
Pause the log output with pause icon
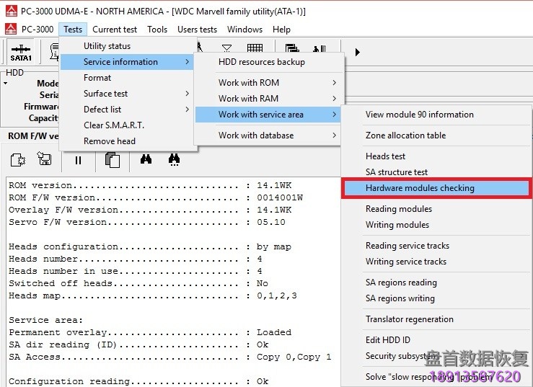[78, 160]
